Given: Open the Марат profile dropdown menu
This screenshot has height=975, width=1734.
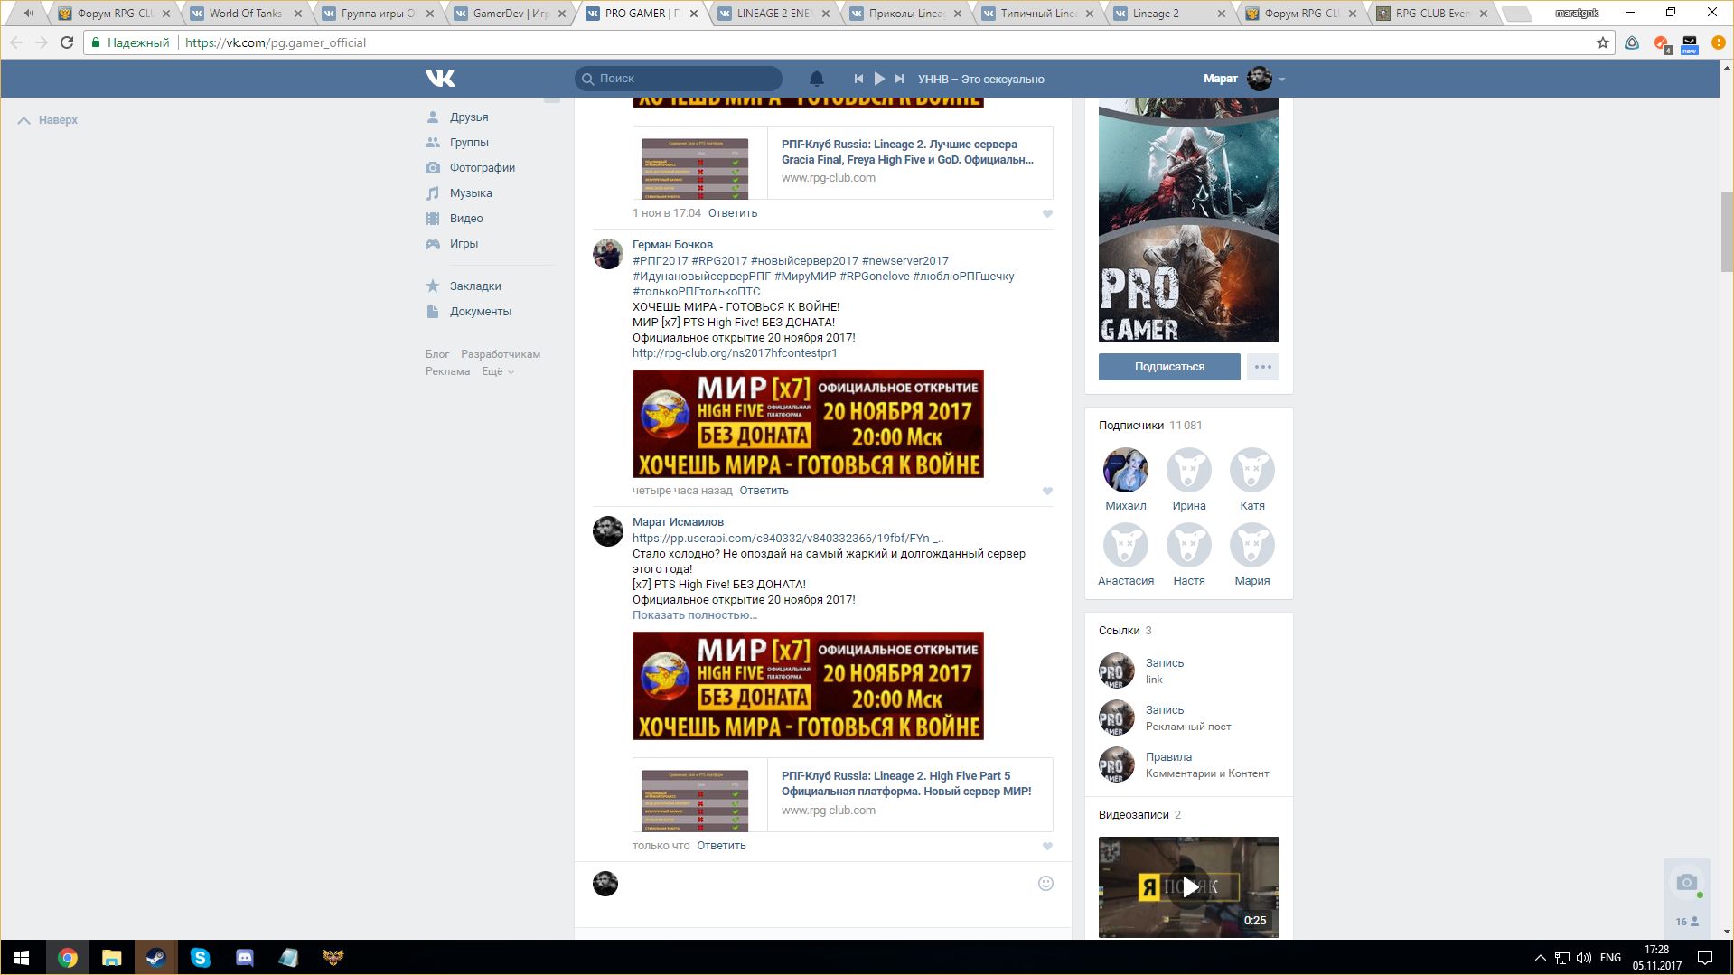Looking at the screenshot, I should tap(1244, 79).
